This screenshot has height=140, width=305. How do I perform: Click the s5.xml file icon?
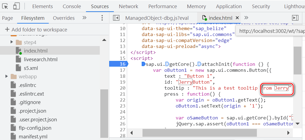[18, 68]
